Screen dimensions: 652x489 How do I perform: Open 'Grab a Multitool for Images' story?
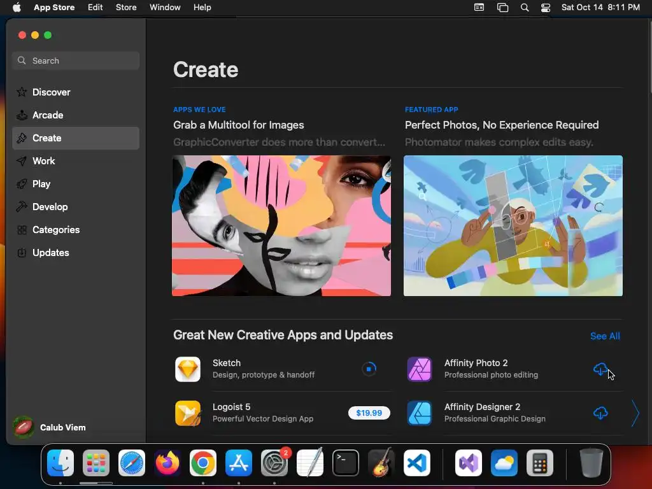pos(239,125)
